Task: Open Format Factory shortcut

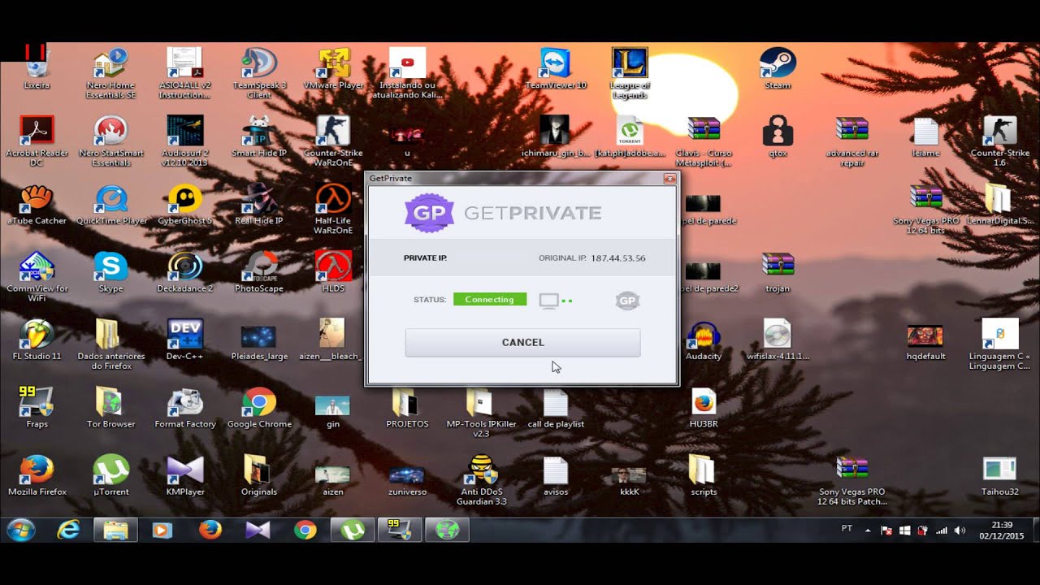Action: (185, 407)
